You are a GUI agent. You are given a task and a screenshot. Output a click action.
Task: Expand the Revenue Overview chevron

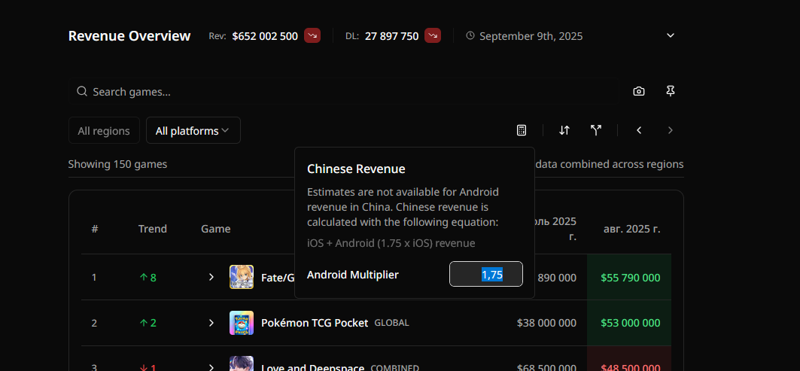(x=671, y=35)
